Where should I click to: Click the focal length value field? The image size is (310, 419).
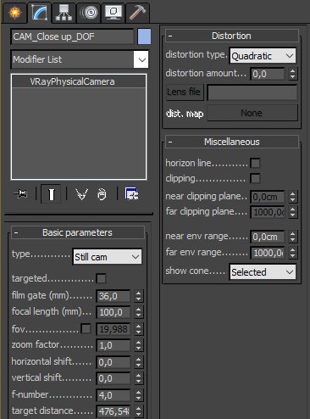(x=113, y=312)
